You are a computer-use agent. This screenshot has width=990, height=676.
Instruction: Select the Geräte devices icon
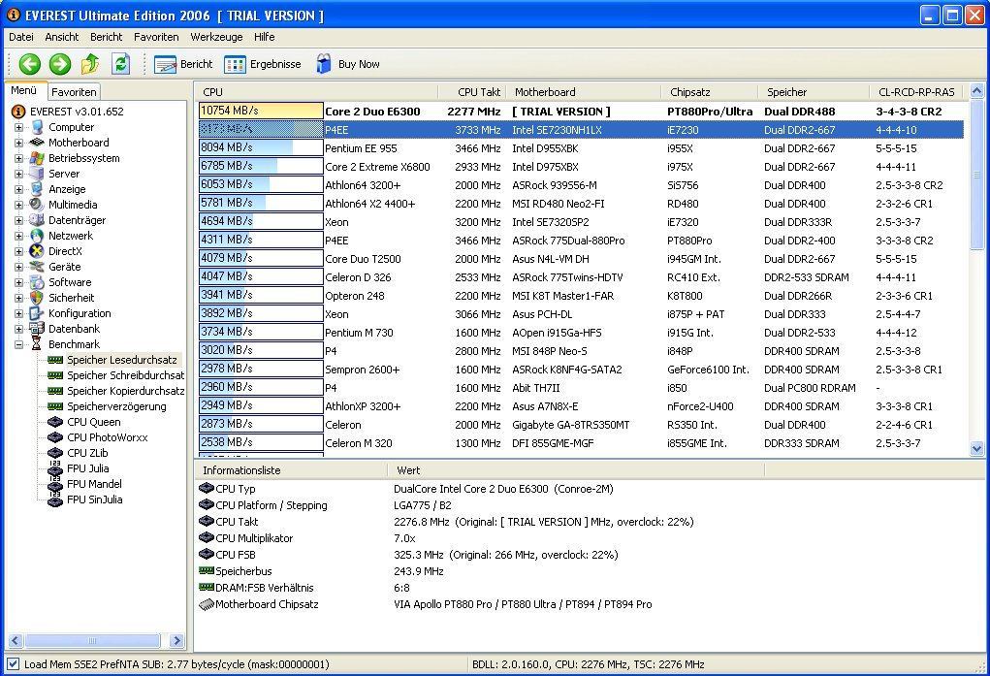point(37,267)
